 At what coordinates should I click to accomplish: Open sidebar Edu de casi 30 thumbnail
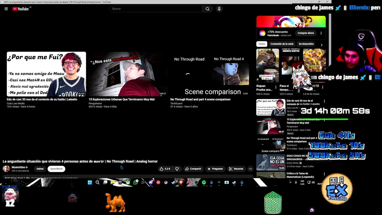(271, 107)
